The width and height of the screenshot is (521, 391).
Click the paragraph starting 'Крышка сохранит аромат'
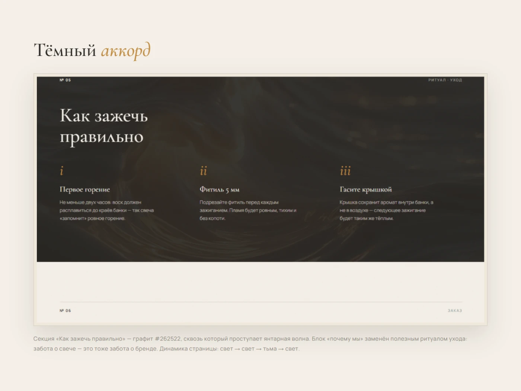point(387,210)
